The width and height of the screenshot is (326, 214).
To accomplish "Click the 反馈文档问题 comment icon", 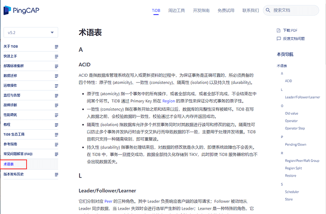I will 279,38.
